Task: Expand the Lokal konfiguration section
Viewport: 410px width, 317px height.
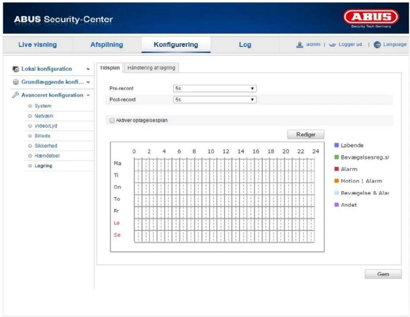Action: click(88, 69)
